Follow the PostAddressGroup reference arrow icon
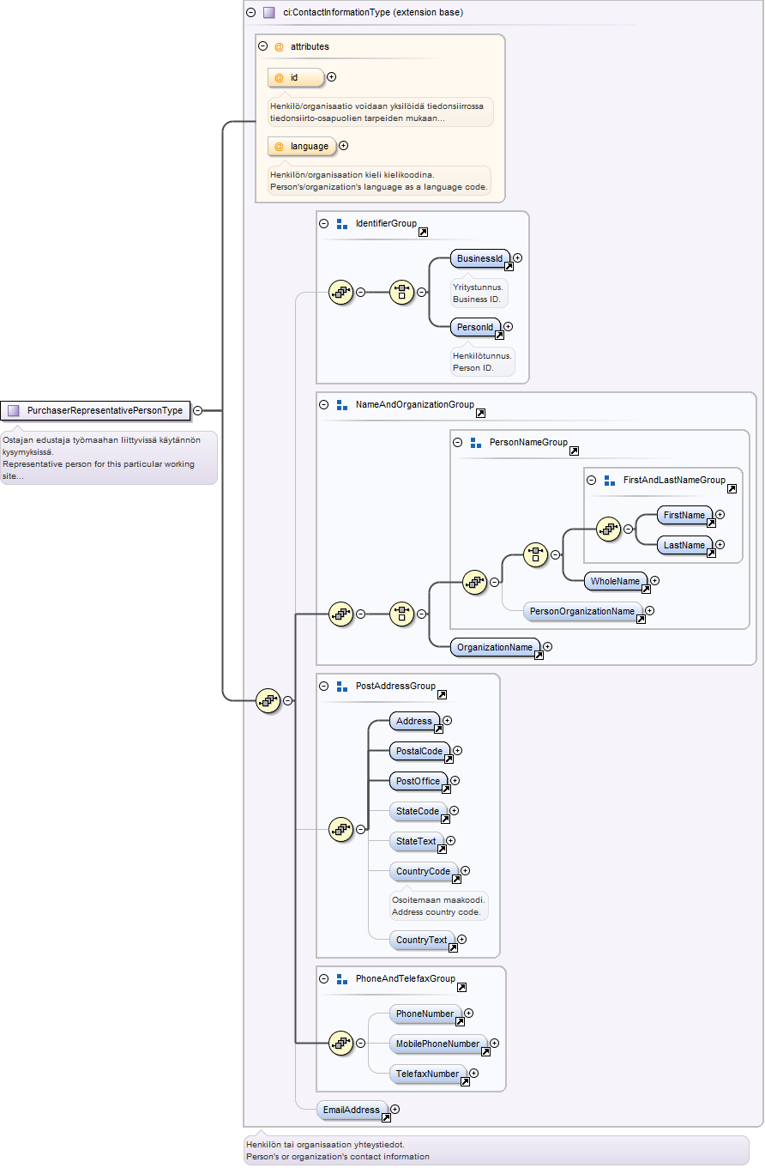Screen dimensions: 765x1168 tap(442, 695)
